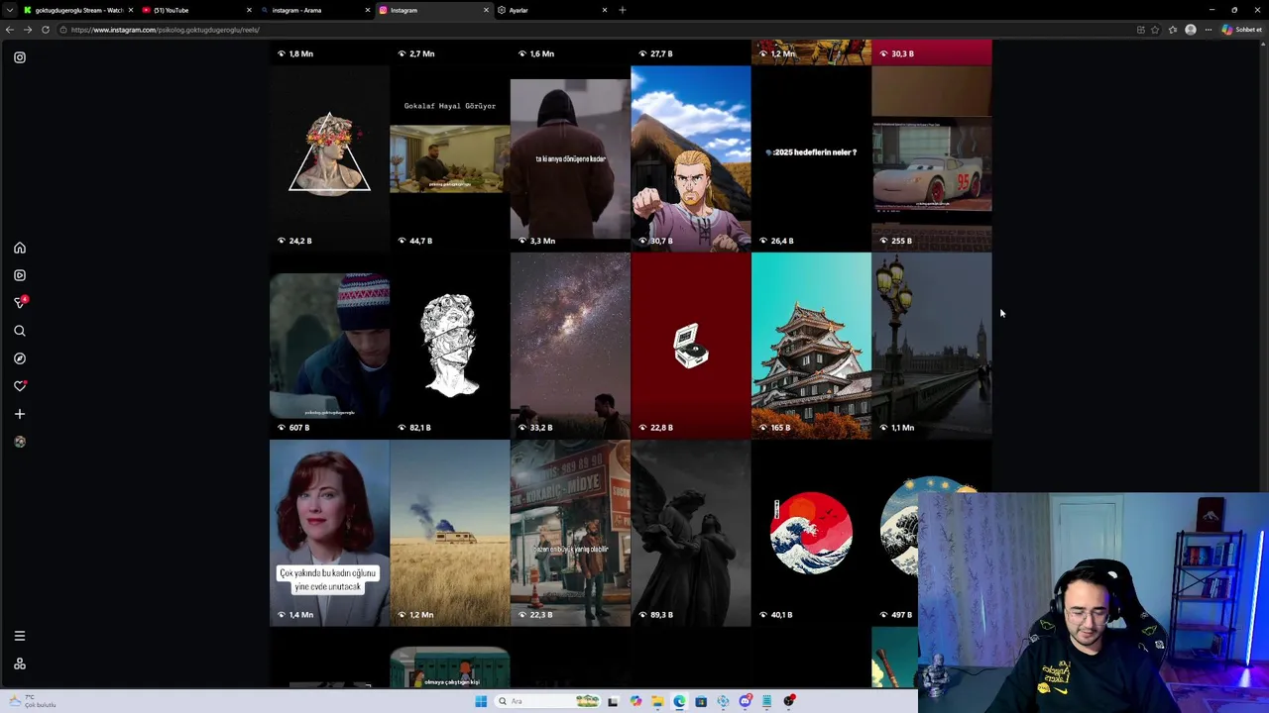Go to Instagram Home from the sidebar
1269x713 pixels.
point(20,248)
